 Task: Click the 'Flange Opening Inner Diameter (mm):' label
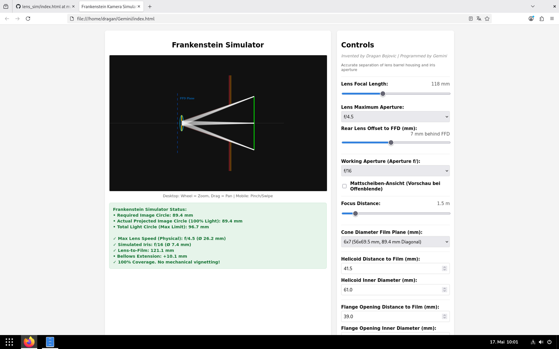389,328
